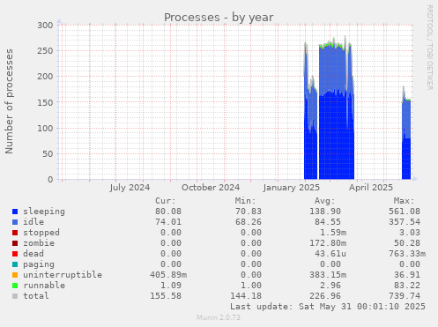This screenshot has height=327, width=438.
Task: Click the 'paging' legend label
Action: tap(39, 264)
